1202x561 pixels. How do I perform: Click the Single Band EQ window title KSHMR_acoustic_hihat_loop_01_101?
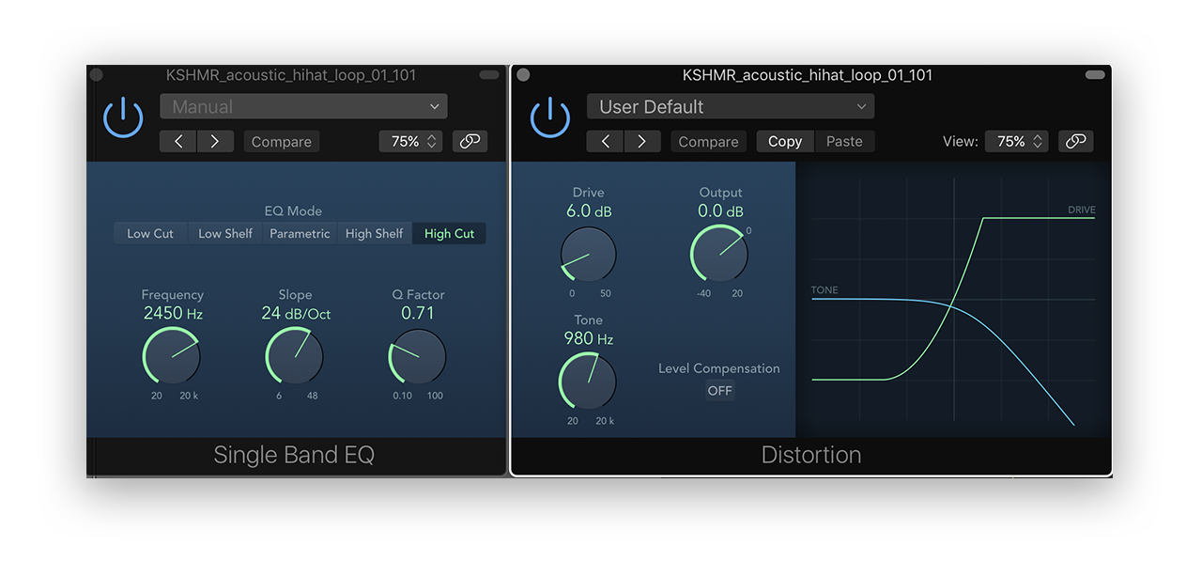coord(291,75)
